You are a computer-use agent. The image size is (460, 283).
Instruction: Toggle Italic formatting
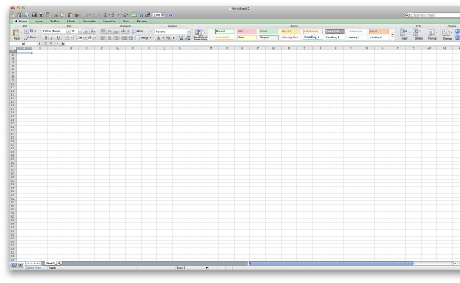(x=52, y=37)
